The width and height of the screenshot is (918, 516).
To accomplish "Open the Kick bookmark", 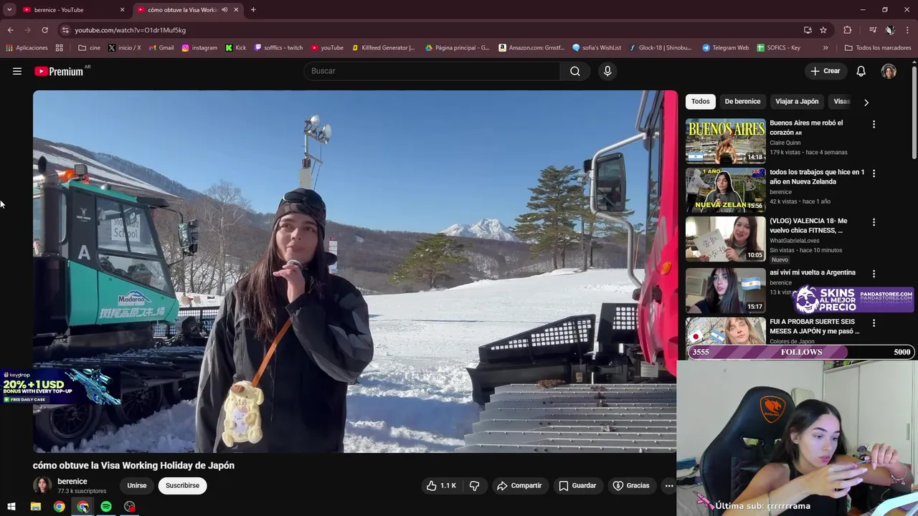I will pos(236,48).
